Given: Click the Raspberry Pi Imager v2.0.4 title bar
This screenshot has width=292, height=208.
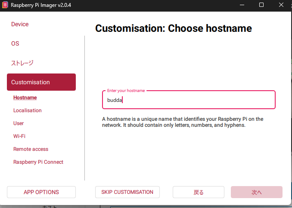Looking at the screenshot, I should 129,5.
